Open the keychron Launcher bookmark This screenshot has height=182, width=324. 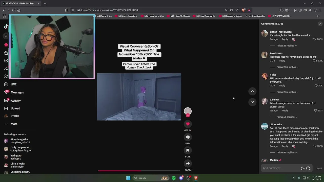tap(255, 16)
